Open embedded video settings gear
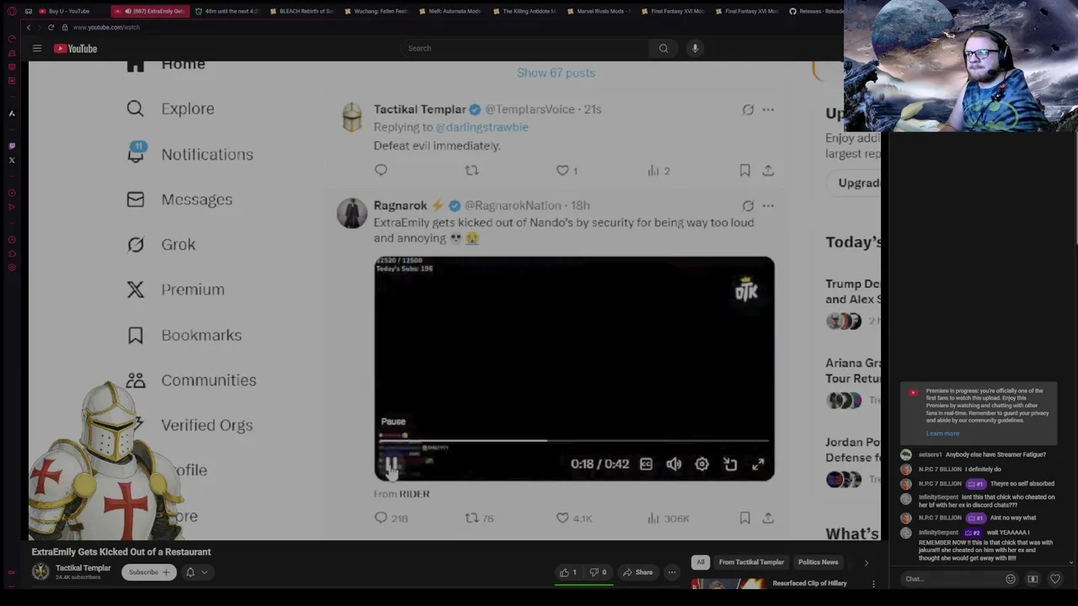 (702, 464)
